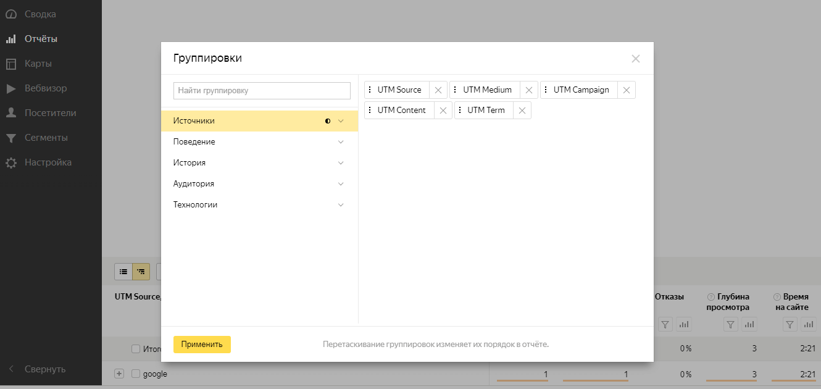Viewport: 821px width, 389px height.
Task: Switch to flat list view icon
Action: point(123,271)
